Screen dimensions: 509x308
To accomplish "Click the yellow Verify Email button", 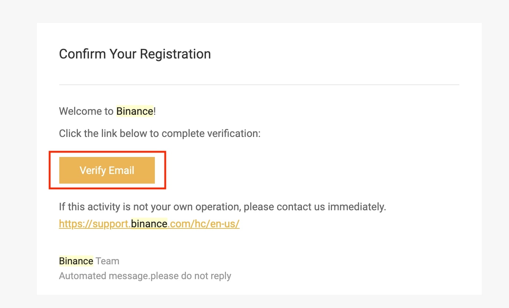I will (107, 170).
